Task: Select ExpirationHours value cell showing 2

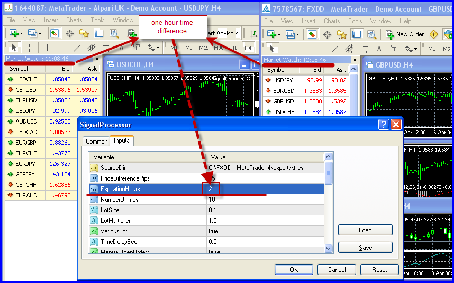Action: coord(265,189)
